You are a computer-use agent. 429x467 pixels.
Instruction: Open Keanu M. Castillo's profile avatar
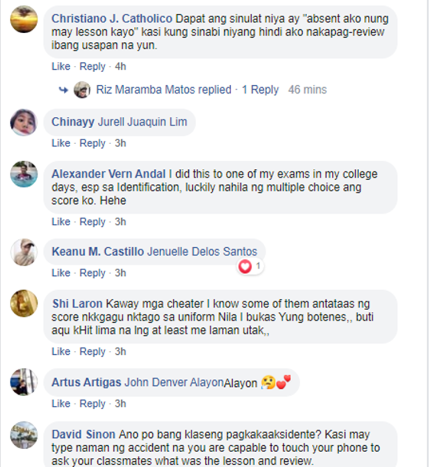click(24, 252)
